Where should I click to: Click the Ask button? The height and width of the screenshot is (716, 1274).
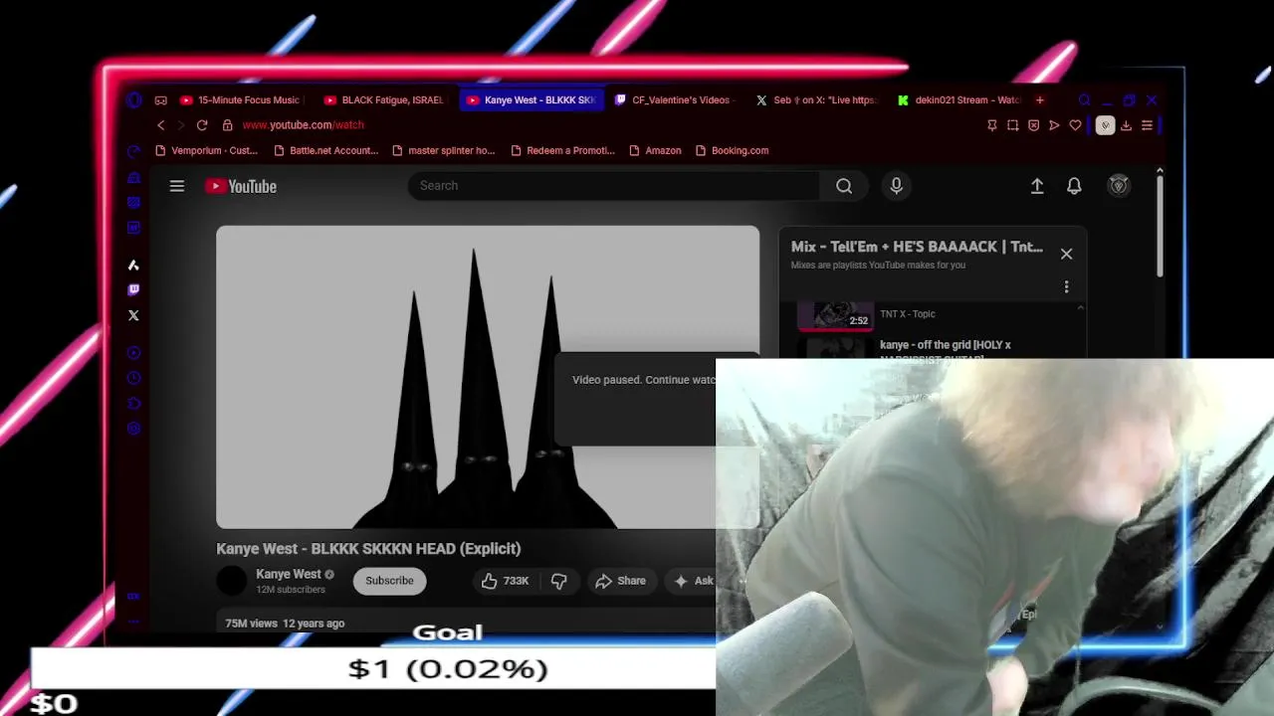(x=694, y=581)
